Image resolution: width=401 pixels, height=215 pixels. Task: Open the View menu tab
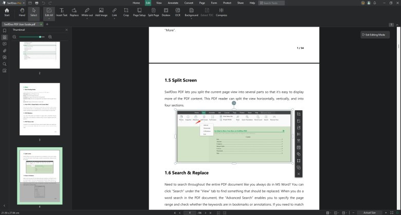click(159, 3)
